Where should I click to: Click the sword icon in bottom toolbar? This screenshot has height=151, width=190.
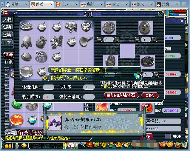(x=83, y=145)
